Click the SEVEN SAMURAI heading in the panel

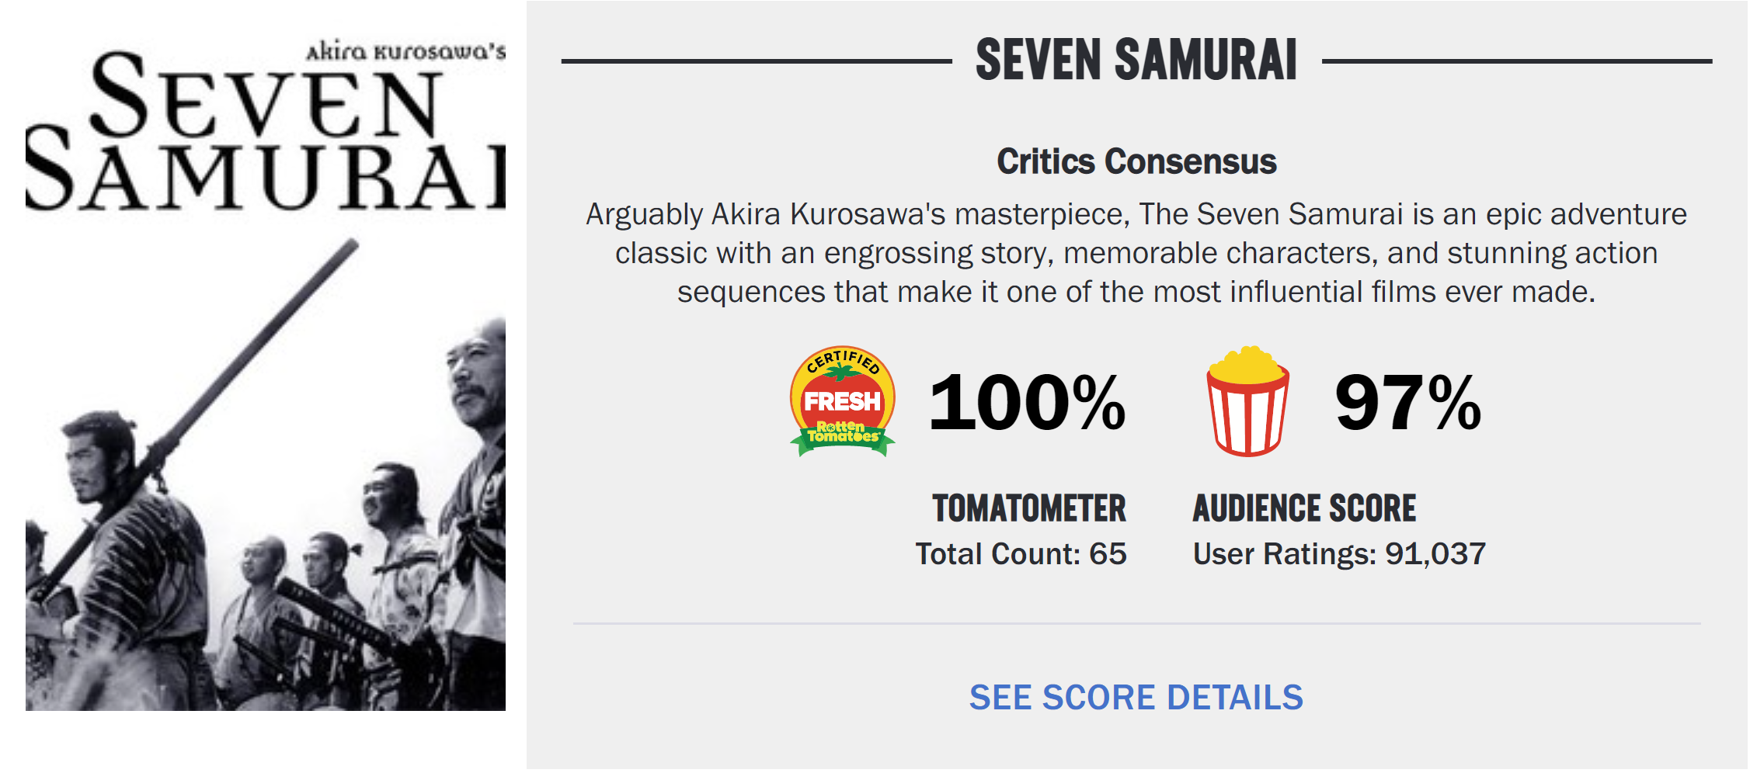(1136, 61)
